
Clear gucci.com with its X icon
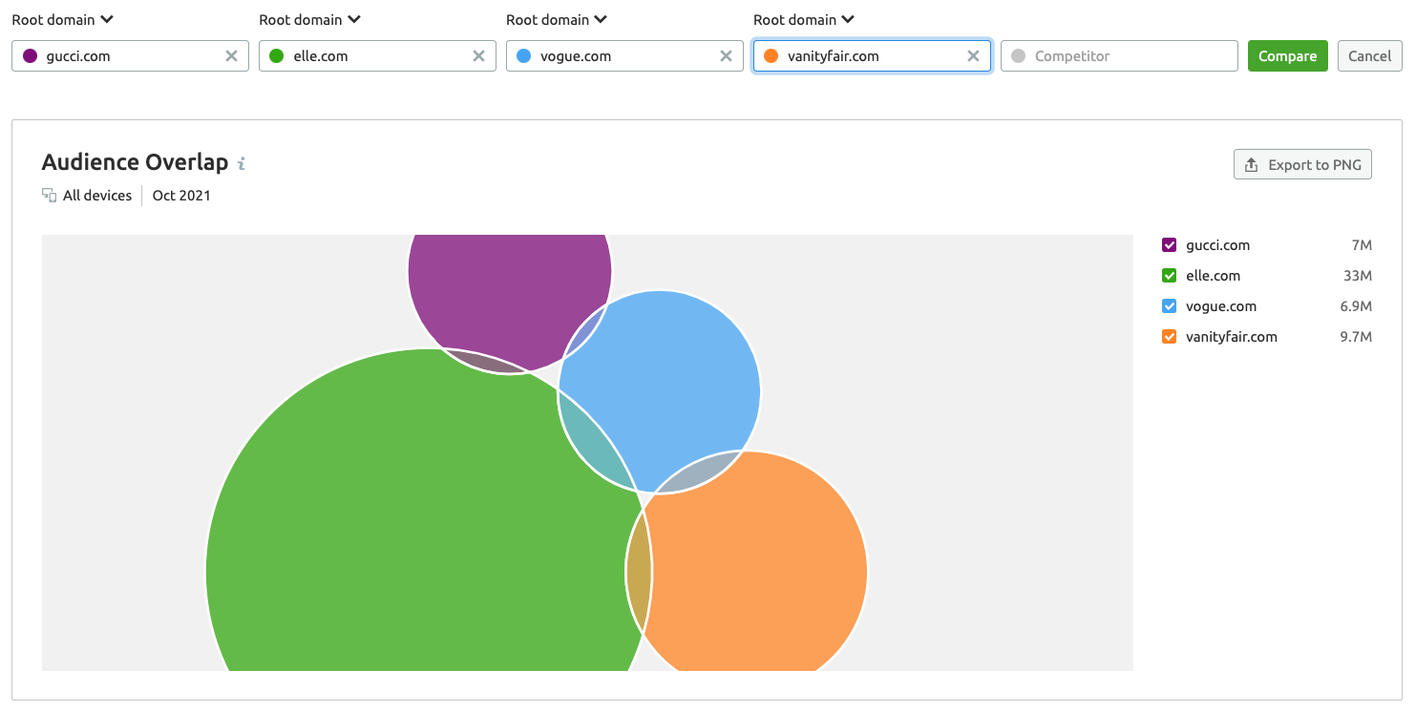click(x=231, y=56)
